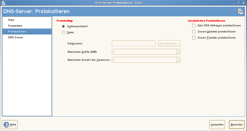This screenshot has width=247, height=131.
Task: Click Maximale Anzahl der Versionen field
Action: click(144, 60)
